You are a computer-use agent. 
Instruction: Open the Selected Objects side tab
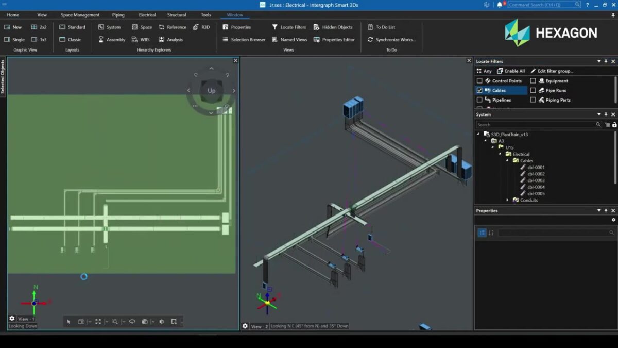(x=3, y=76)
